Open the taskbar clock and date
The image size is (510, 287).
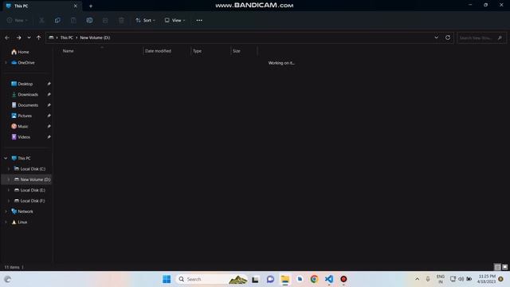pyautogui.click(x=487, y=279)
